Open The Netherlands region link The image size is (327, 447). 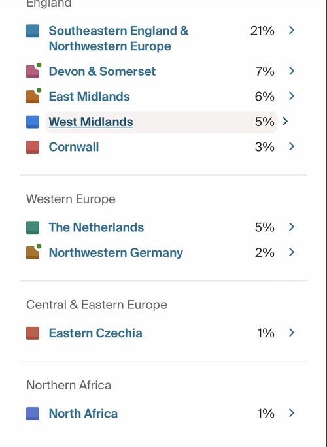[96, 227]
